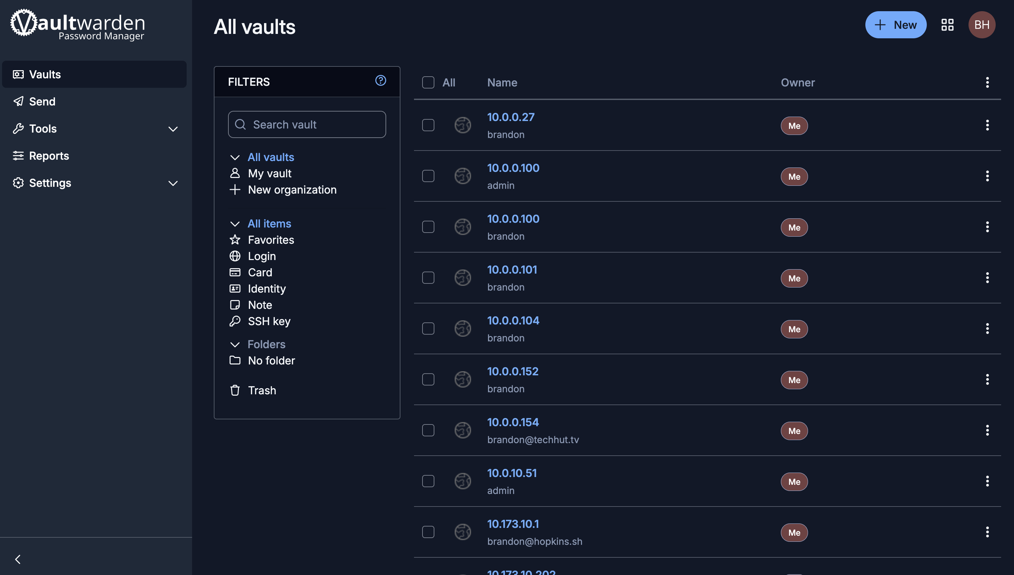Open the apps grid icon near New button
Viewport: 1014px width, 575px height.
[947, 24]
